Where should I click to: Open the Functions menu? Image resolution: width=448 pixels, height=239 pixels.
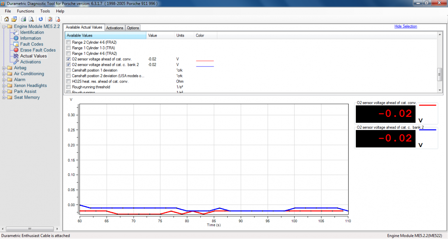[x=26, y=11]
